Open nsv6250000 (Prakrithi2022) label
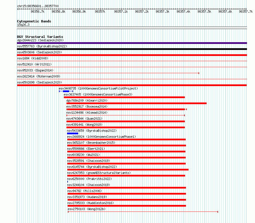255x223 pixels. (89, 179)
